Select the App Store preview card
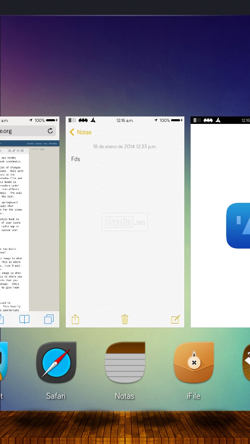250x444 pixels. tap(220, 222)
